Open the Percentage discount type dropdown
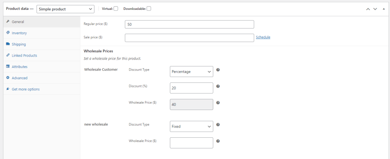This screenshot has width=390, height=159. 191,71
